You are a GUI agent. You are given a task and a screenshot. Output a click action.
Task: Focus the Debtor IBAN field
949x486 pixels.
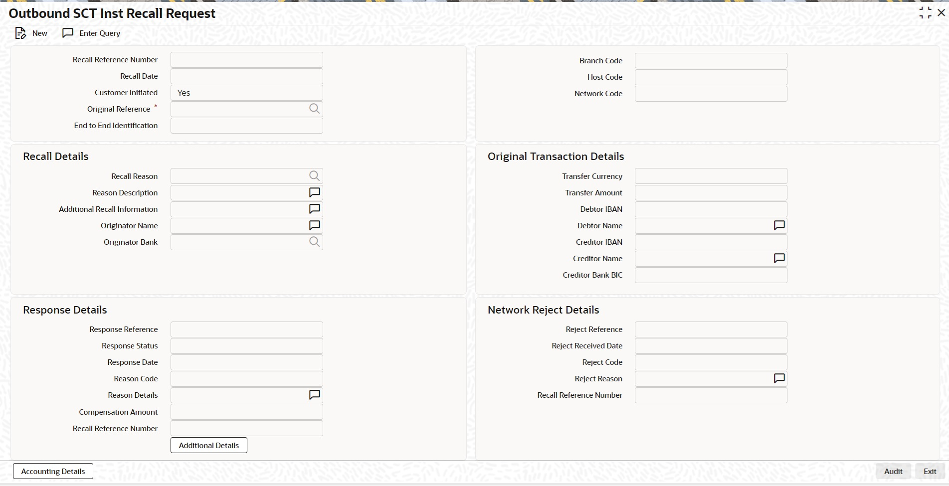pyautogui.click(x=711, y=209)
